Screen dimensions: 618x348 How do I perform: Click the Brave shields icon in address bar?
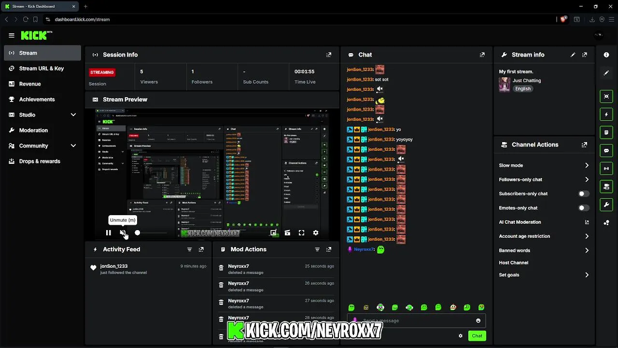click(x=563, y=19)
